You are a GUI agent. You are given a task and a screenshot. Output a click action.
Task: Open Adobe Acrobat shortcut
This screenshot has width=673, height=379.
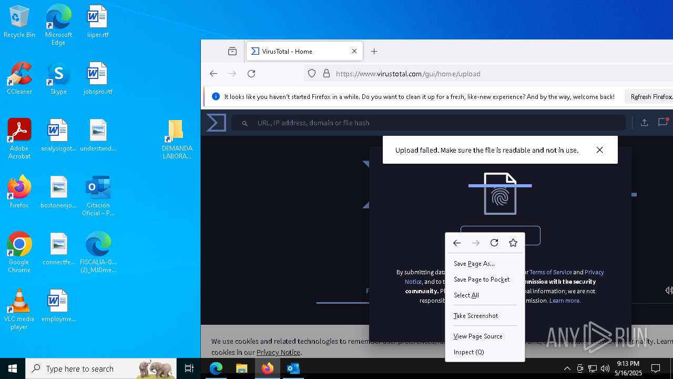click(x=19, y=139)
